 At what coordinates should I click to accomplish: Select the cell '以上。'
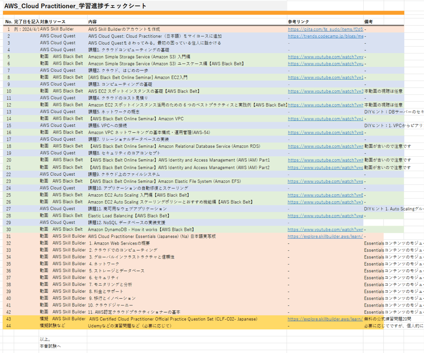[45, 339]
